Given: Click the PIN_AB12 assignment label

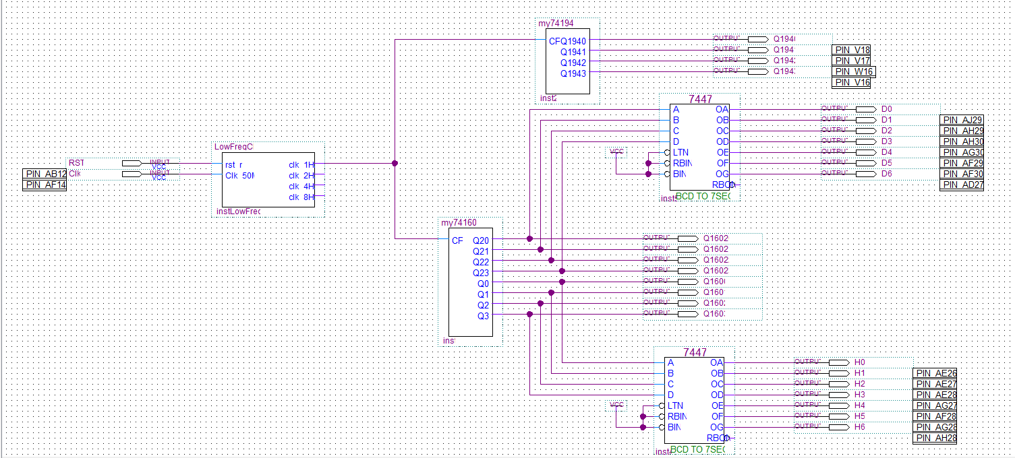Looking at the screenshot, I should tap(45, 174).
